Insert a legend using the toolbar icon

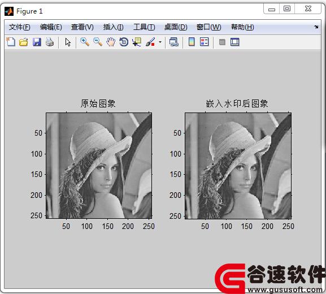click(205, 42)
